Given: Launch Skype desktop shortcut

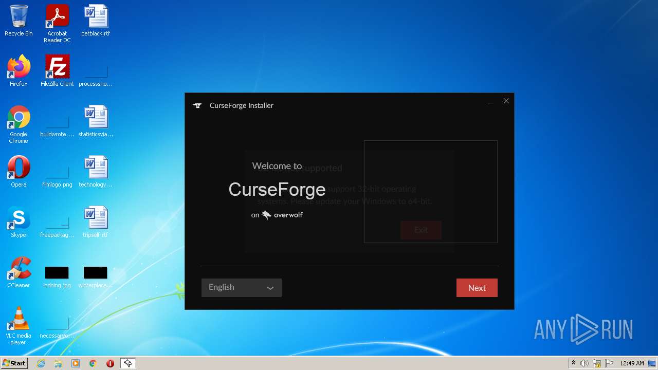Looking at the screenshot, I should pyautogui.click(x=19, y=222).
